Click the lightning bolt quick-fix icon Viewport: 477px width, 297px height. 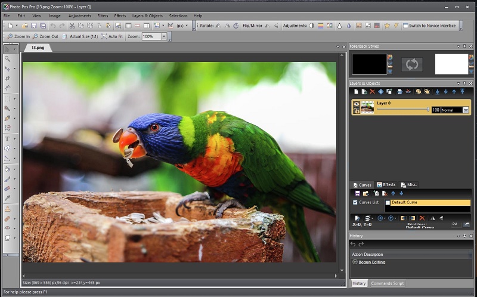[396, 26]
